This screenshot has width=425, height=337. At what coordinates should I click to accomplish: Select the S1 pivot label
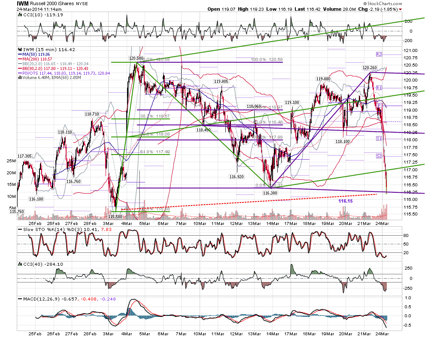379,139
